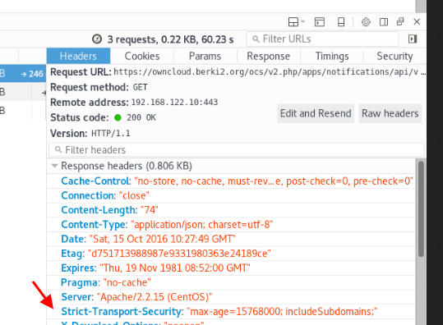
Task: Select the Etag header row
Action: (231, 254)
